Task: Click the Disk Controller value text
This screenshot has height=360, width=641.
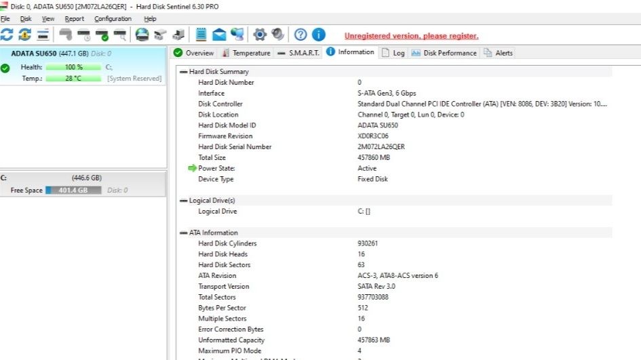Action: (482, 104)
